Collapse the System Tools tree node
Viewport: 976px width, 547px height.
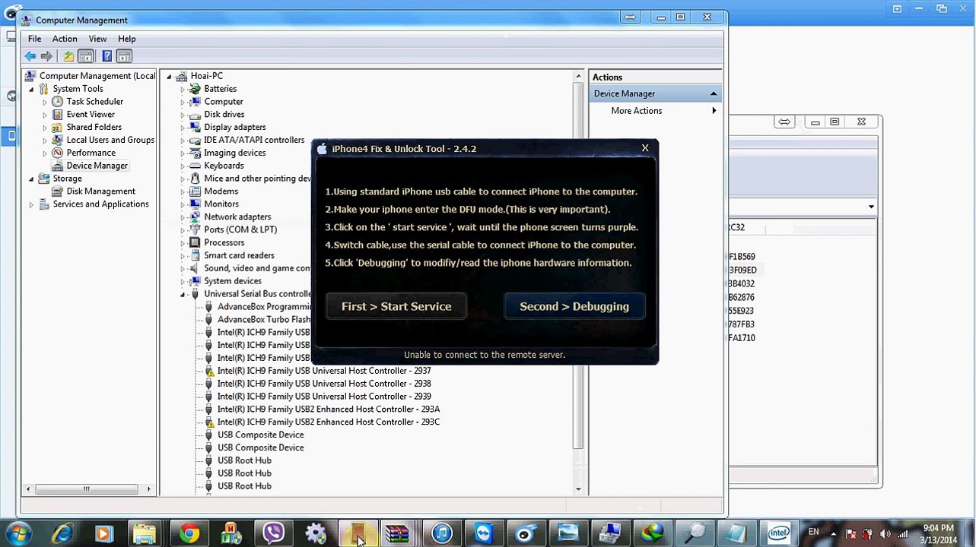click(32, 89)
